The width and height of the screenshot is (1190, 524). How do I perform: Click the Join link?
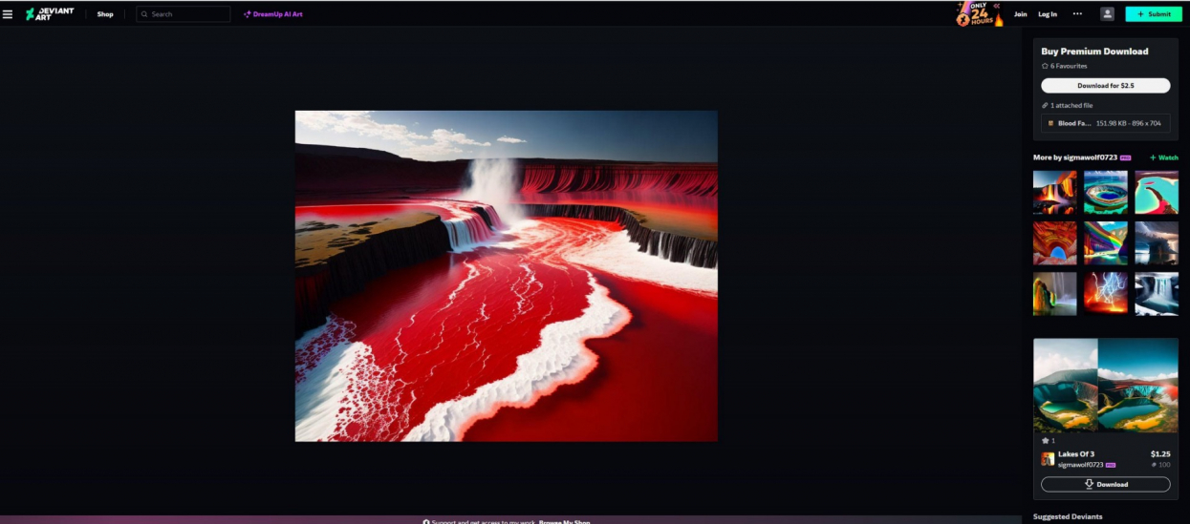1020,14
